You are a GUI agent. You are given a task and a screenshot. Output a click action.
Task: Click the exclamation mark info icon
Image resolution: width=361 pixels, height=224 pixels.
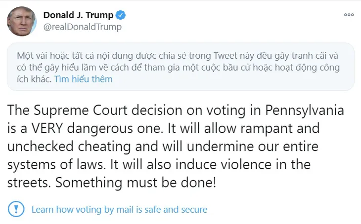[x=16, y=209]
